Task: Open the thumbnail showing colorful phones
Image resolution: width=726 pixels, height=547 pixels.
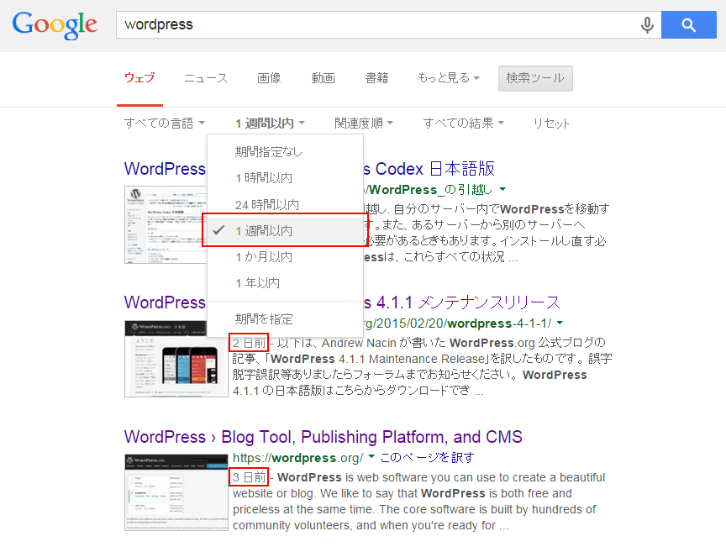Action: pyautogui.click(x=176, y=359)
